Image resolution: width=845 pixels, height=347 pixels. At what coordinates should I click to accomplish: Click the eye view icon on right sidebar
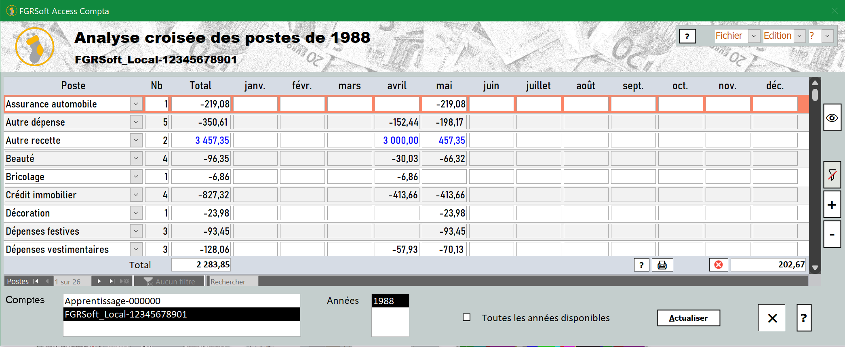[832, 118]
